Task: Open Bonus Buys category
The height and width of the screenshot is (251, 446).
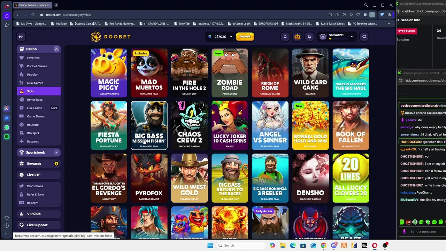Action: tap(39, 99)
